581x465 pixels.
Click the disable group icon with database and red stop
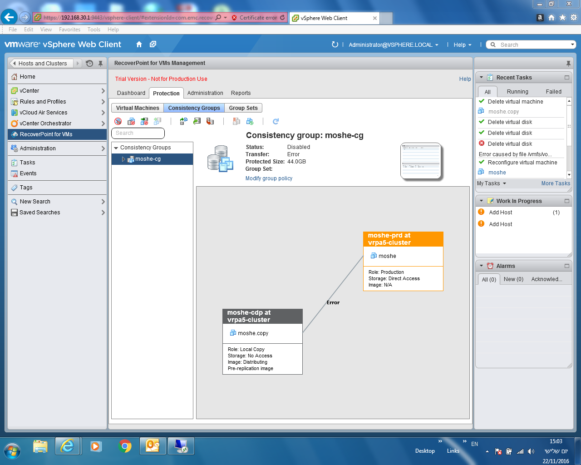[131, 121]
